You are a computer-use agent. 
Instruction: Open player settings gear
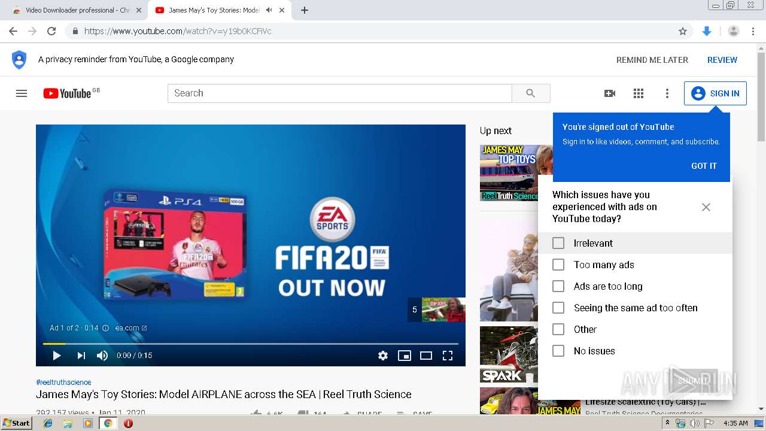tap(383, 356)
